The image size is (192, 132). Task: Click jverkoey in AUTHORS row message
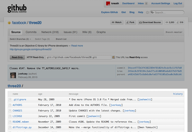[116, 105]
